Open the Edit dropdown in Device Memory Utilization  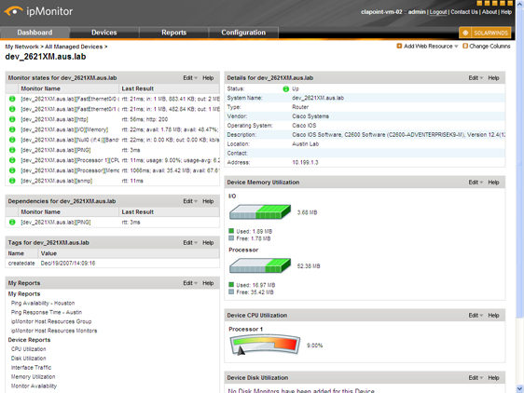tap(476, 183)
